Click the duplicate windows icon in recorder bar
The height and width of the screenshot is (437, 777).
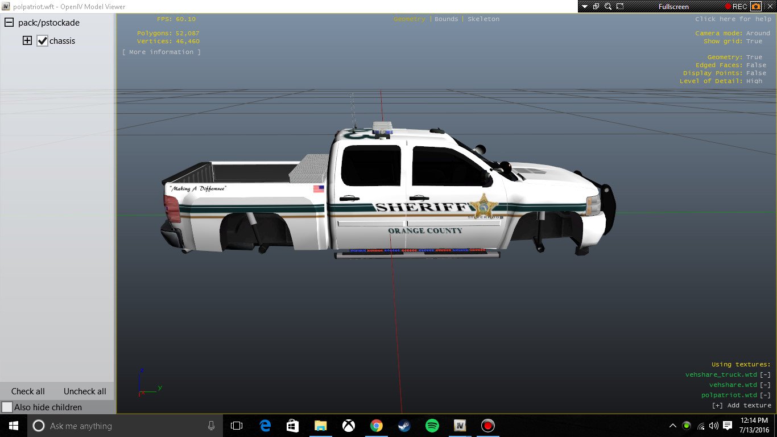(x=596, y=7)
